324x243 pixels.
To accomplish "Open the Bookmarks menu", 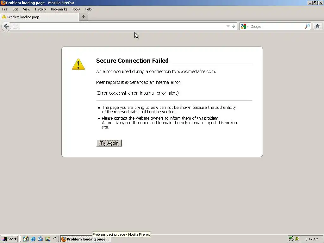I will [x=59, y=9].
